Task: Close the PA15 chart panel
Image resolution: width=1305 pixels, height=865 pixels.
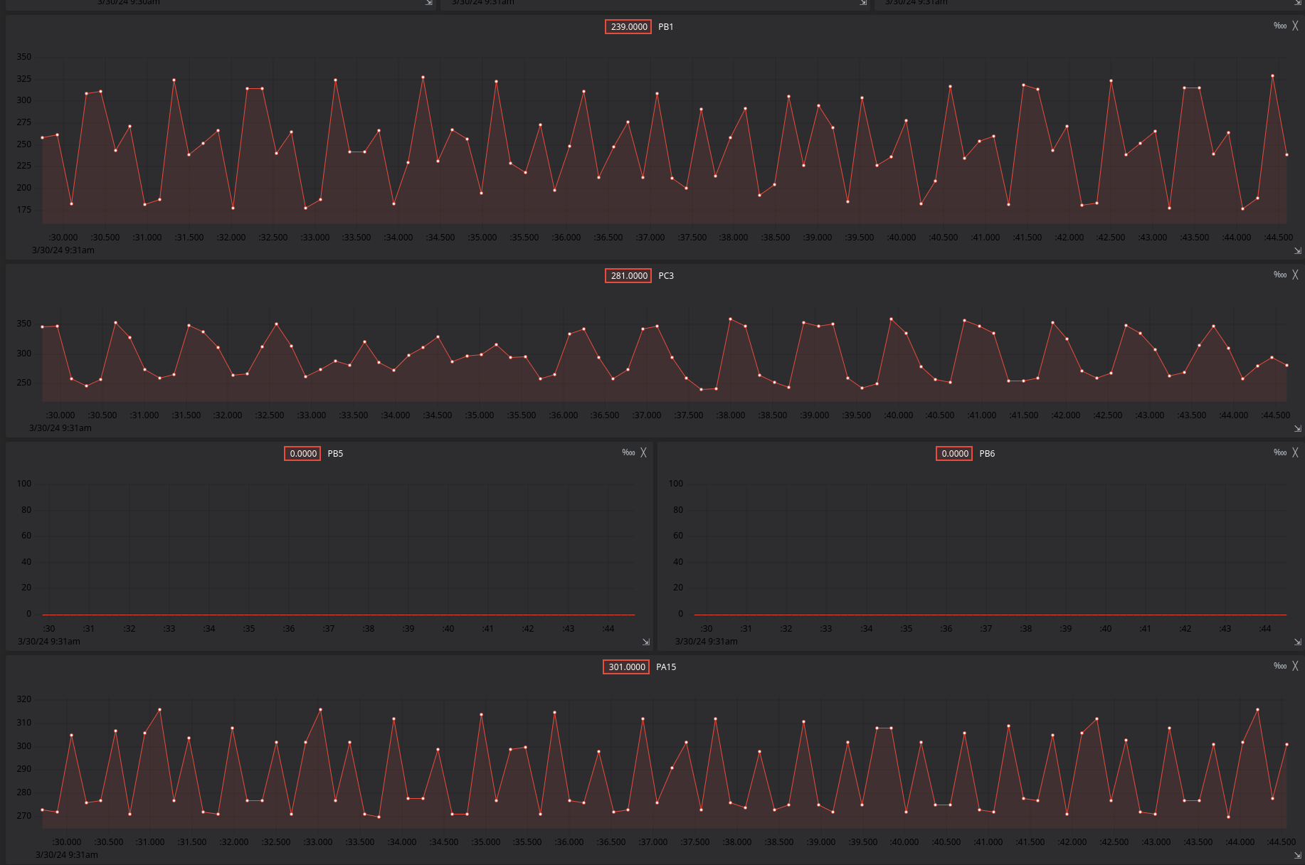Action: click(x=1295, y=666)
